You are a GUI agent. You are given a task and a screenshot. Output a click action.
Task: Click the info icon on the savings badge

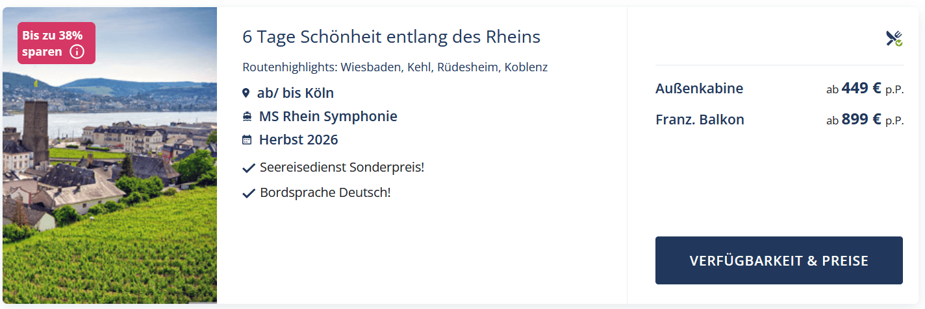[x=77, y=52]
